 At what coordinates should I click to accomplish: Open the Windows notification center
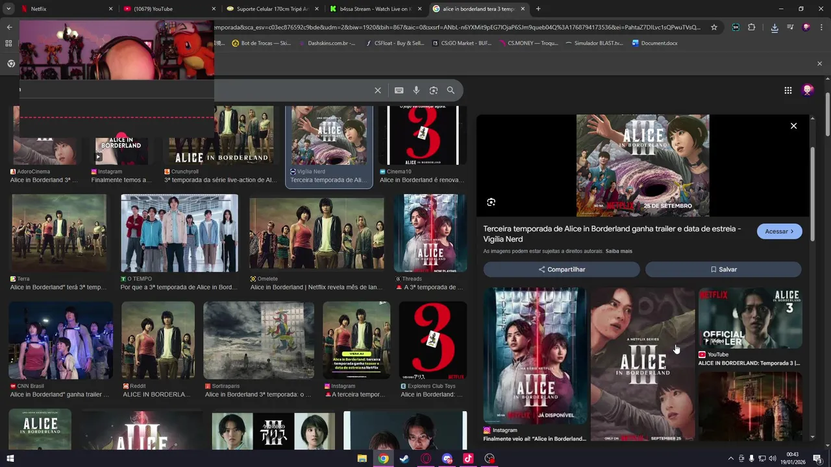(817, 459)
